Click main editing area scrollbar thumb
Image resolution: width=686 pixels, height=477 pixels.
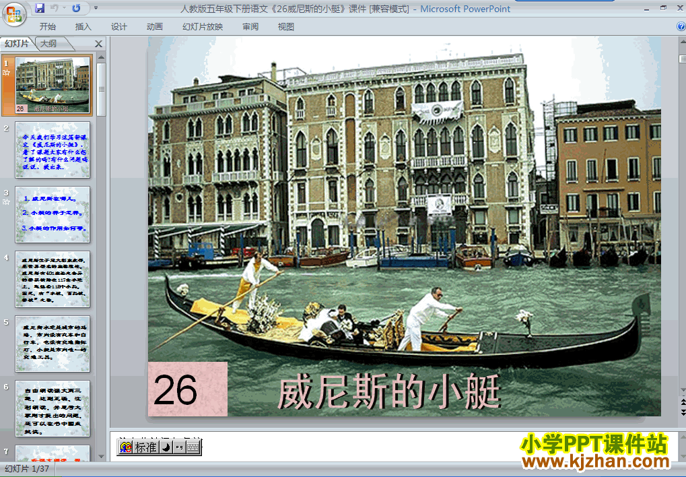coord(683,59)
